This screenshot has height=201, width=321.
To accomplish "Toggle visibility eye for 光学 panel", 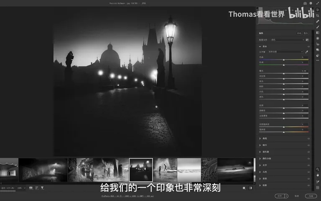I will pos(308,165).
